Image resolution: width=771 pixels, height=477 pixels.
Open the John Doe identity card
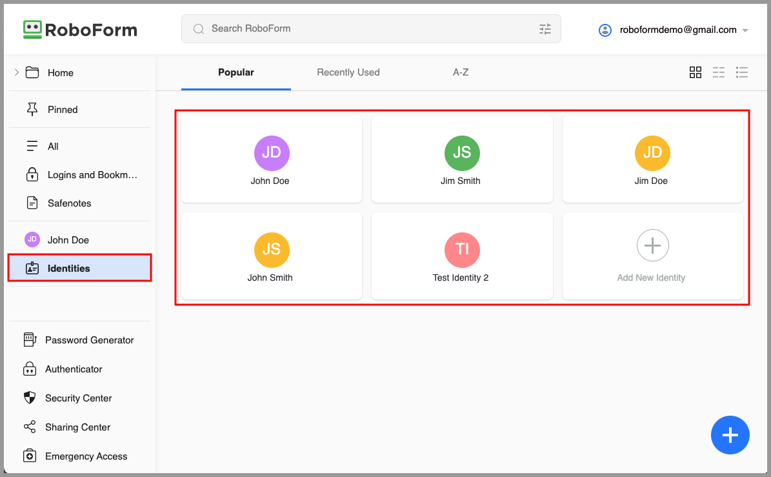(x=272, y=159)
